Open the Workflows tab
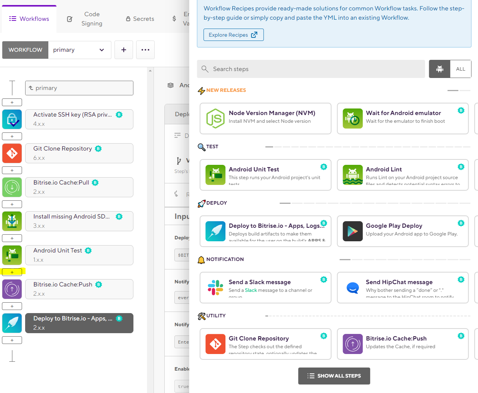The width and height of the screenshot is (478, 393). 29,19
